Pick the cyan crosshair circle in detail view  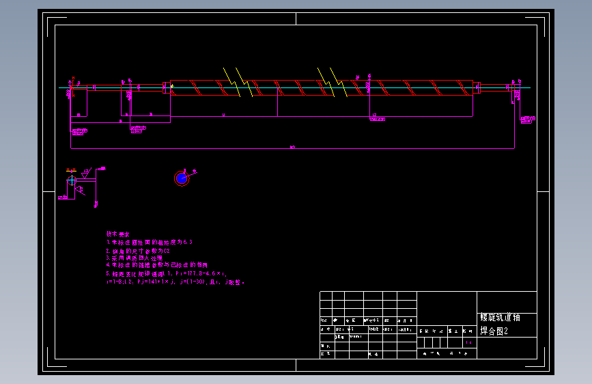pos(72,180)
